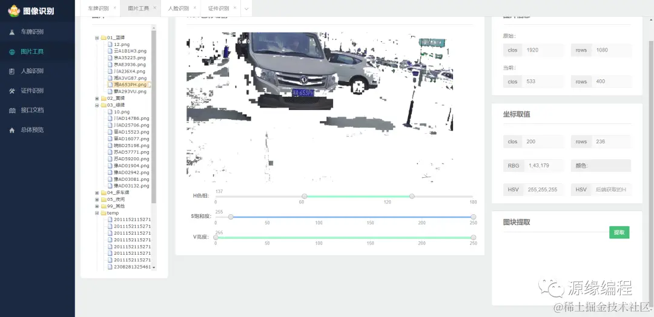Screen dimensions: 654x317
Task: Click the 证件识别 tools icon in sidebar
Action: pos(12,91)
